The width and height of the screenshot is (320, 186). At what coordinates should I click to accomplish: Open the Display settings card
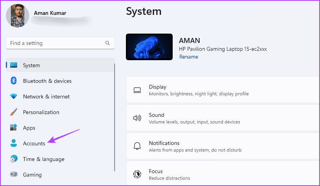pyautogui.click(x=223, y=89)
